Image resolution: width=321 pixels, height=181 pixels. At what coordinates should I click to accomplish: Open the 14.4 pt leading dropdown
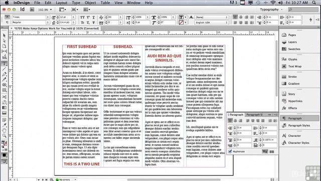point(73,22)
